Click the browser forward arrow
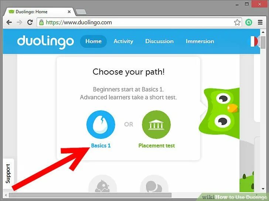Image resolution: width=269 pixels, height=201 pixels. pyautogui.click(x=20, y=22)
